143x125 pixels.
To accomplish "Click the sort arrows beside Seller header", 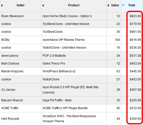I will pos(2,5).
